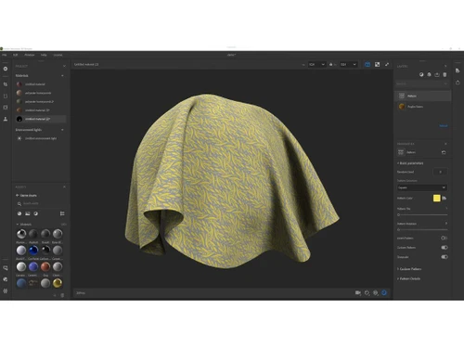Viewport: 464px width, 348px height.
Task: Open the second viewport resolution dropdown
Action: (348, 64)
